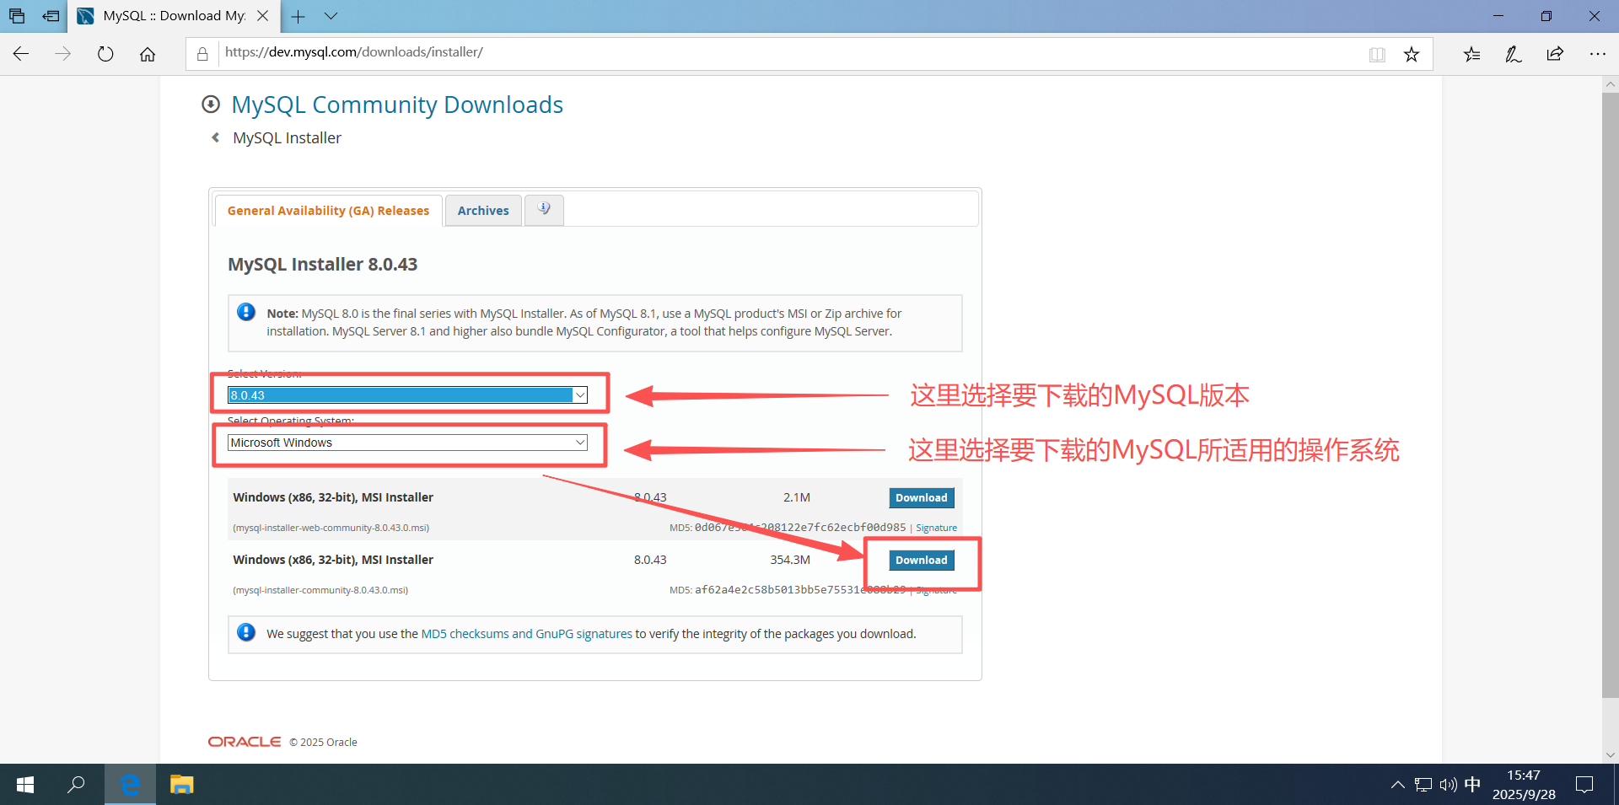
Task: Open the taskbar clock showing 15:47
Action: (x=1524, y=785)
